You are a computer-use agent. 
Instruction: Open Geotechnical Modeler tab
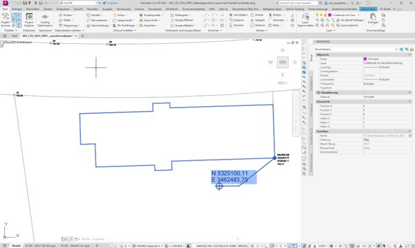click(x=344, y=9)
